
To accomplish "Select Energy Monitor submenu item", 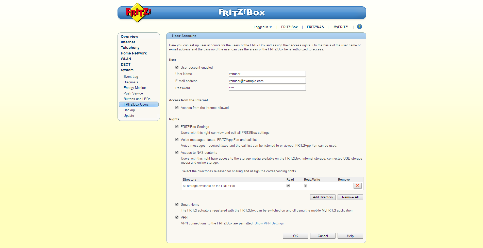I will (x=135, y=88).
